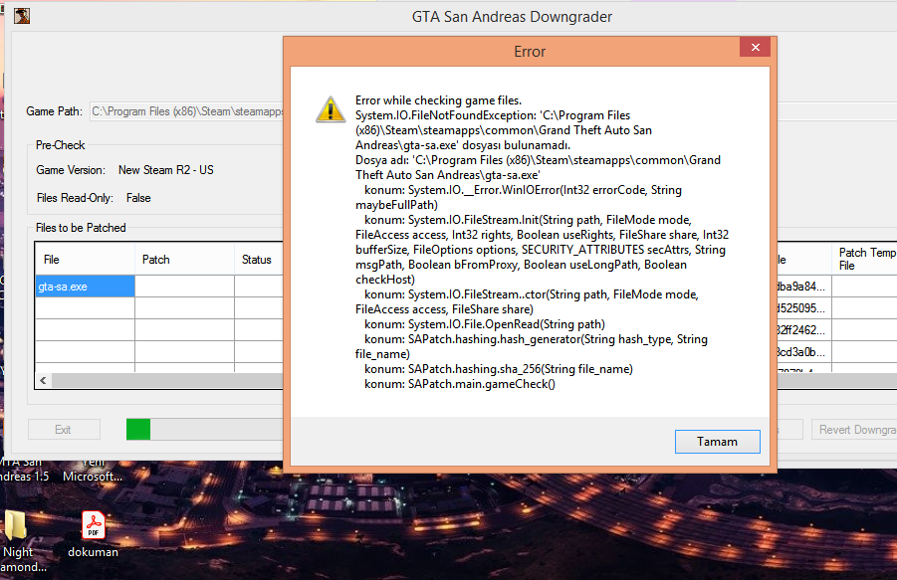Click the MTA San Andreas 1.5 desktop label

25,470
